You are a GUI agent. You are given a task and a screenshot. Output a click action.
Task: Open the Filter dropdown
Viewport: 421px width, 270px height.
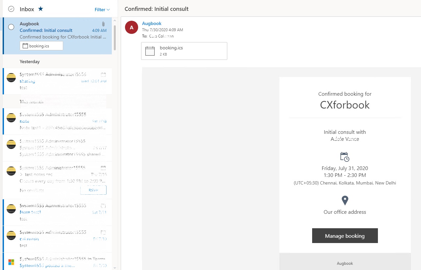coord(102,10)
